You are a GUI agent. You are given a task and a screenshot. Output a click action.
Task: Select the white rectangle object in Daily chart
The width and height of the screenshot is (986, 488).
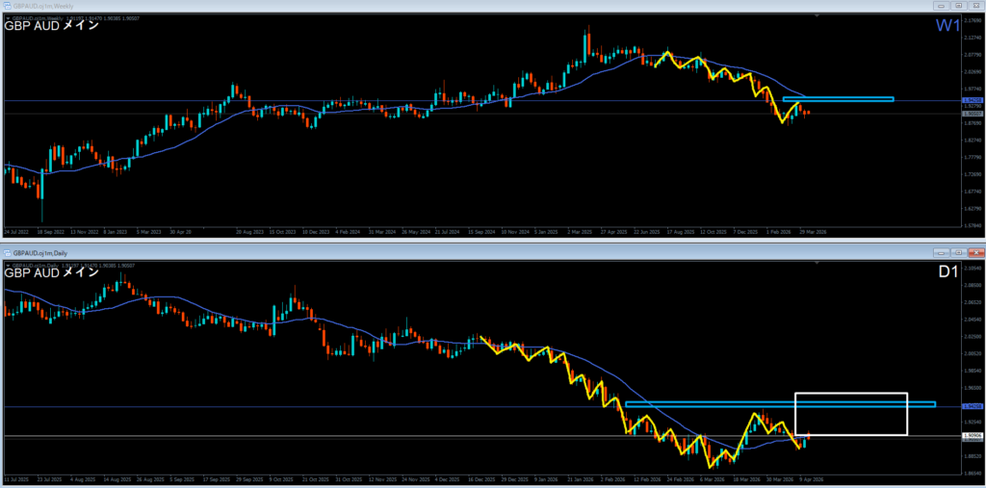(851, 414)
